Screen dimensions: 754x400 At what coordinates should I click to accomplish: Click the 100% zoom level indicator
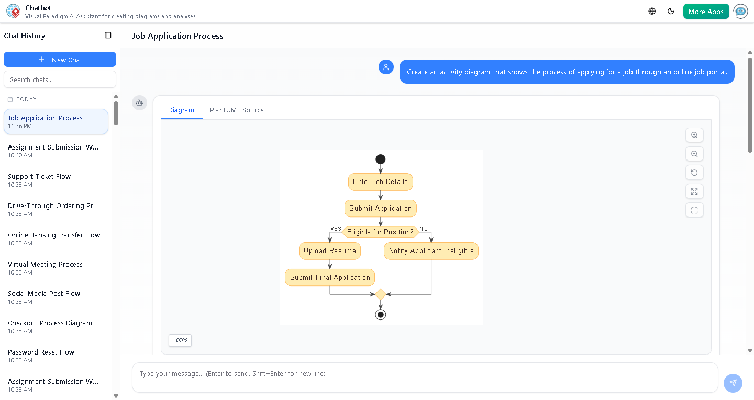click(x=180, y=340)
